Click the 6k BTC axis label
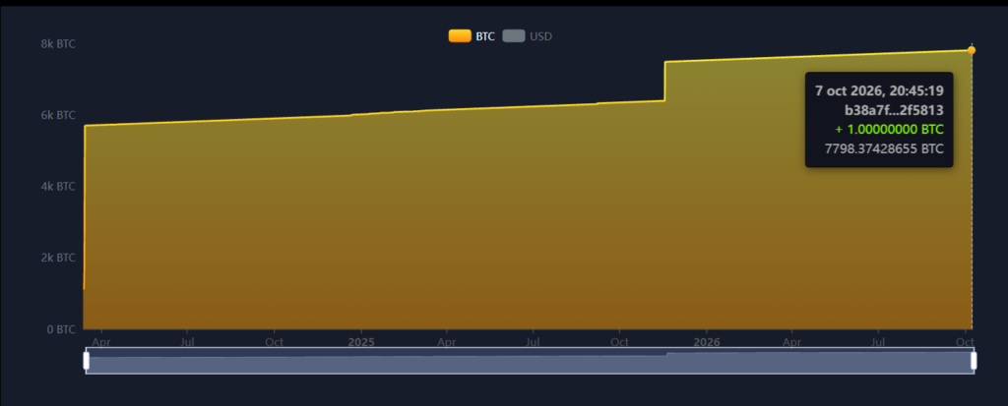 click(x=58, y=116)
